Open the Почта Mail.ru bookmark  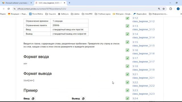coord(36,14)
